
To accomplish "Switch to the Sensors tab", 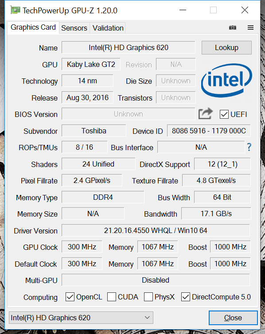I will click(x=74, y=28).
